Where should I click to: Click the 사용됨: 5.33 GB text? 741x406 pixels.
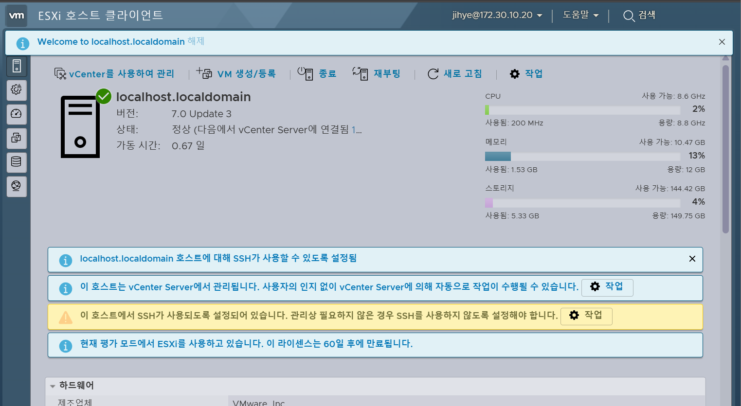click(x=512, y=216)
